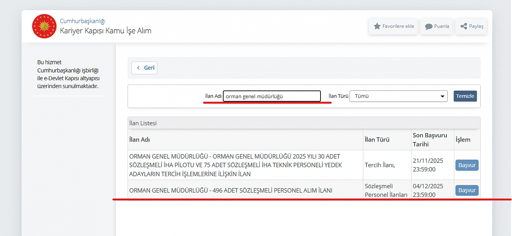Select the 496 Adet Sözleşmeli Personel listing name
Screen dimensions: 512x236
[x=230, y=190]
